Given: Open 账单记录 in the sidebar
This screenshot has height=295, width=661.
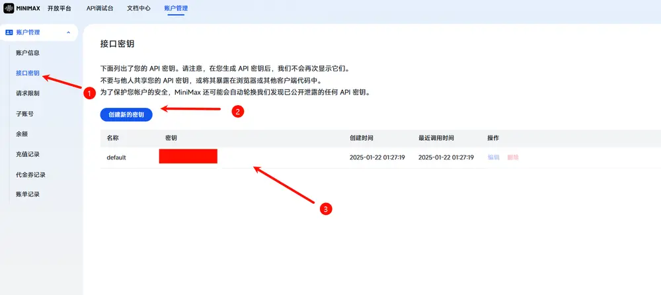Looking at the screenshot, I should [28, 194].
